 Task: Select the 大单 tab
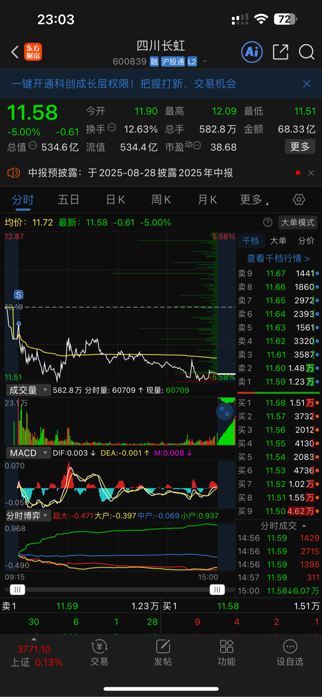278,241
